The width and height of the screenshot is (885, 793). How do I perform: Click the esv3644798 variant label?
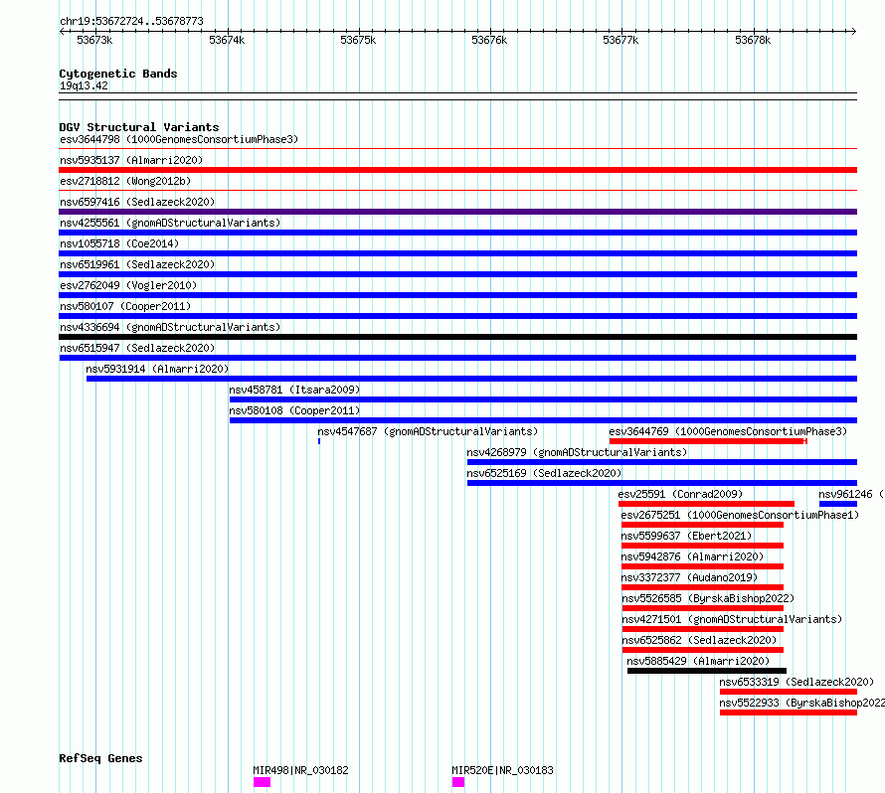(179, 139)
